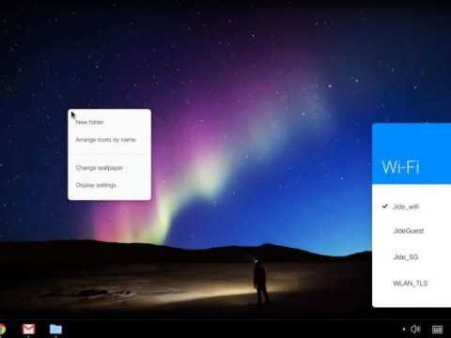Image resolution: width=451 pixels, height=338 pixels.
Task: Click the speaker volume icon in the tray
Action: tap(415, 329)
